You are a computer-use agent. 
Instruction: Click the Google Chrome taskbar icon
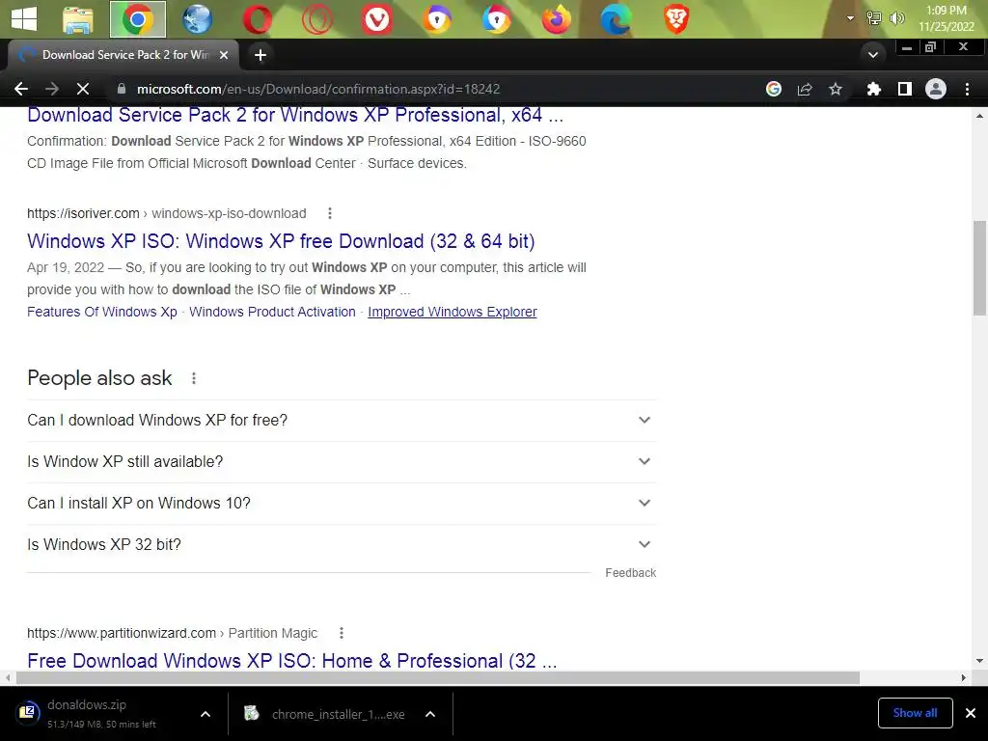(137, 19)
